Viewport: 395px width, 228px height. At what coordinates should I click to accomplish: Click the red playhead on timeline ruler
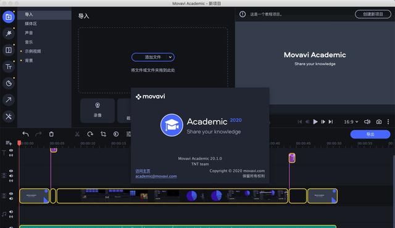click(x=19, y=143)
